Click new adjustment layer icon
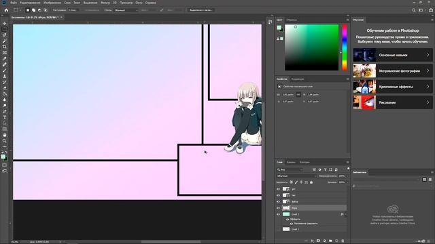The height and width of the screenshot is (244, 435). coord(324,241)
